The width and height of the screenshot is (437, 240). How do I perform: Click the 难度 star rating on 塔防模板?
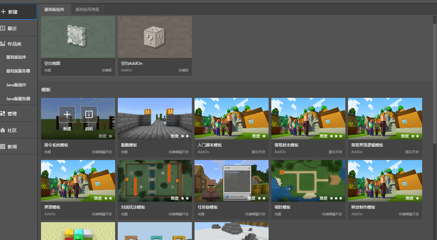tap(331, 198)
